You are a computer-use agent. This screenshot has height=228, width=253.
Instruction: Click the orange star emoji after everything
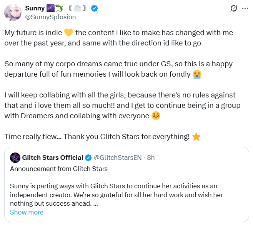click(x=196, y=137)
